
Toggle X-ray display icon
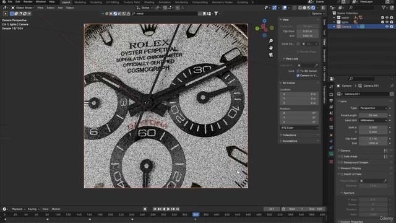pos(295,8)
